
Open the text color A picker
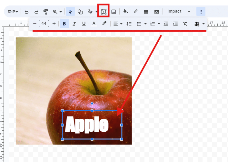[94, 24]
